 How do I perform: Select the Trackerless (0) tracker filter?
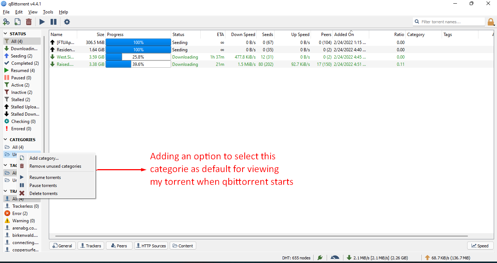[22, 206]
